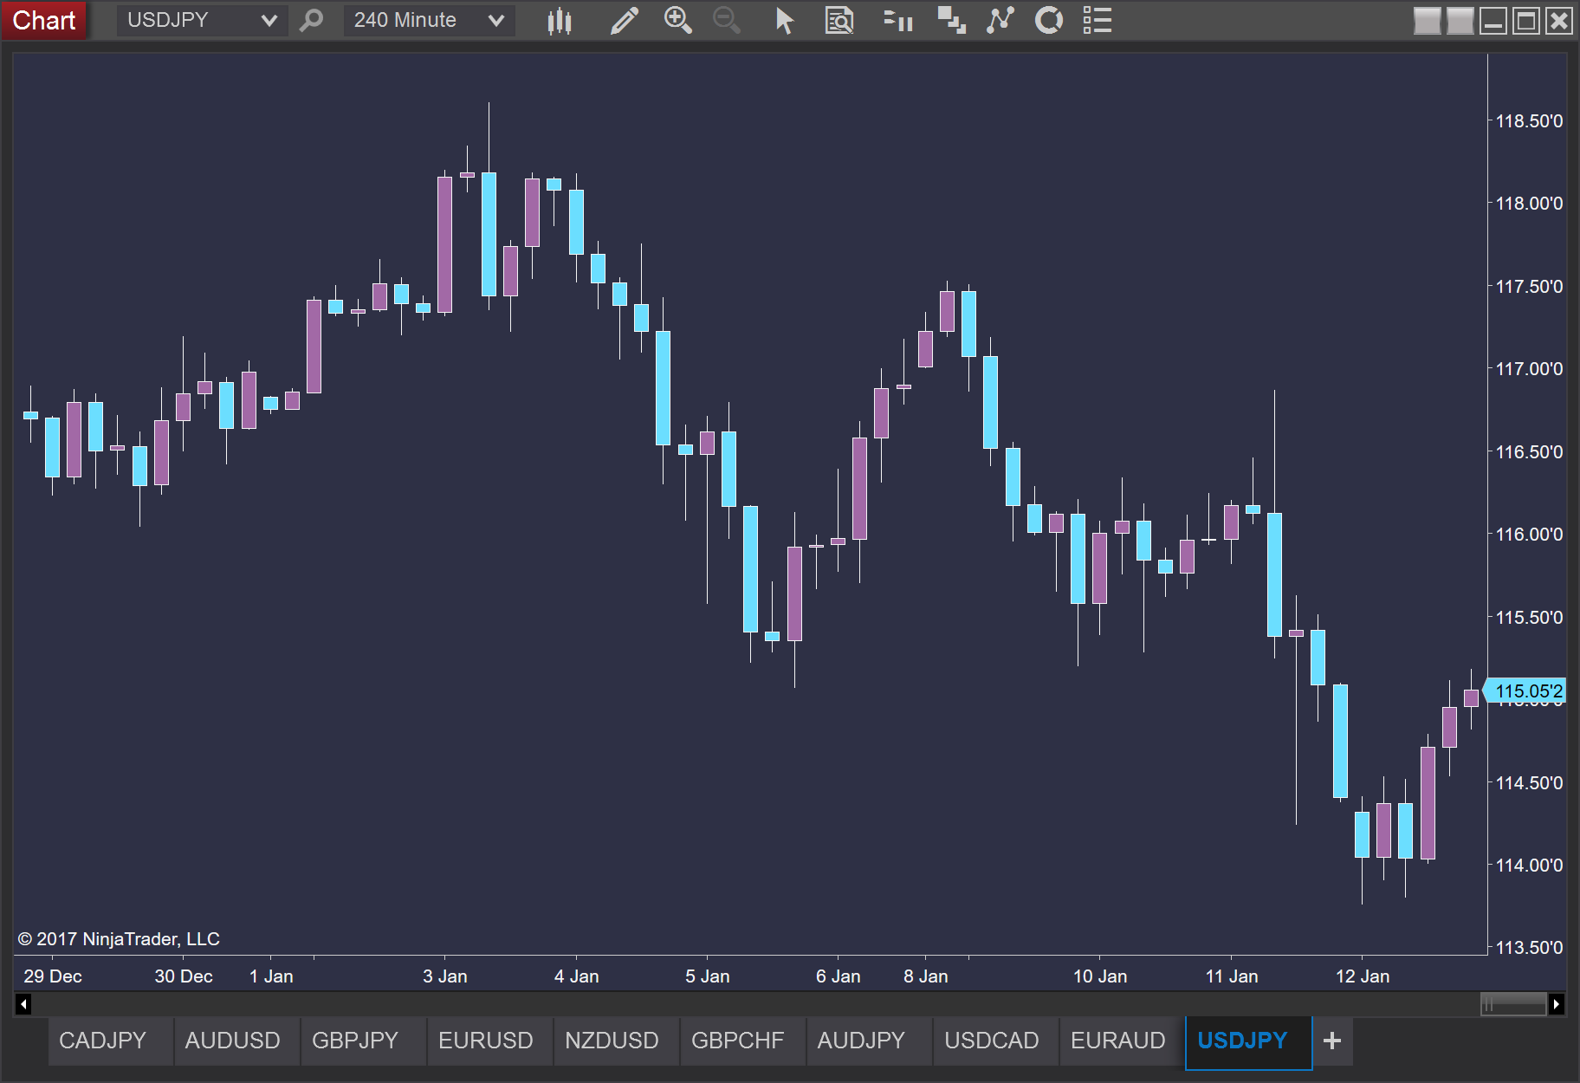Open the data box icon
Viewport: 1580px width, 1083px height.
[839, 20]
